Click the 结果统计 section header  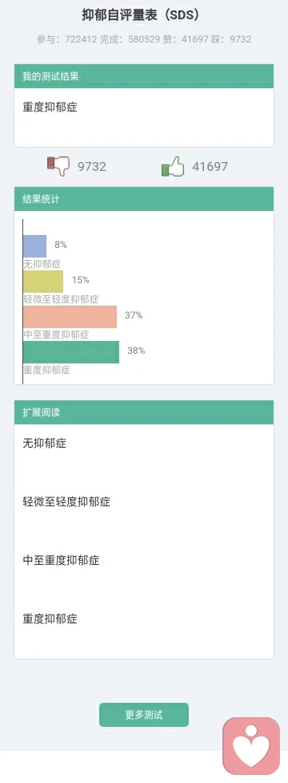[144, 199]
